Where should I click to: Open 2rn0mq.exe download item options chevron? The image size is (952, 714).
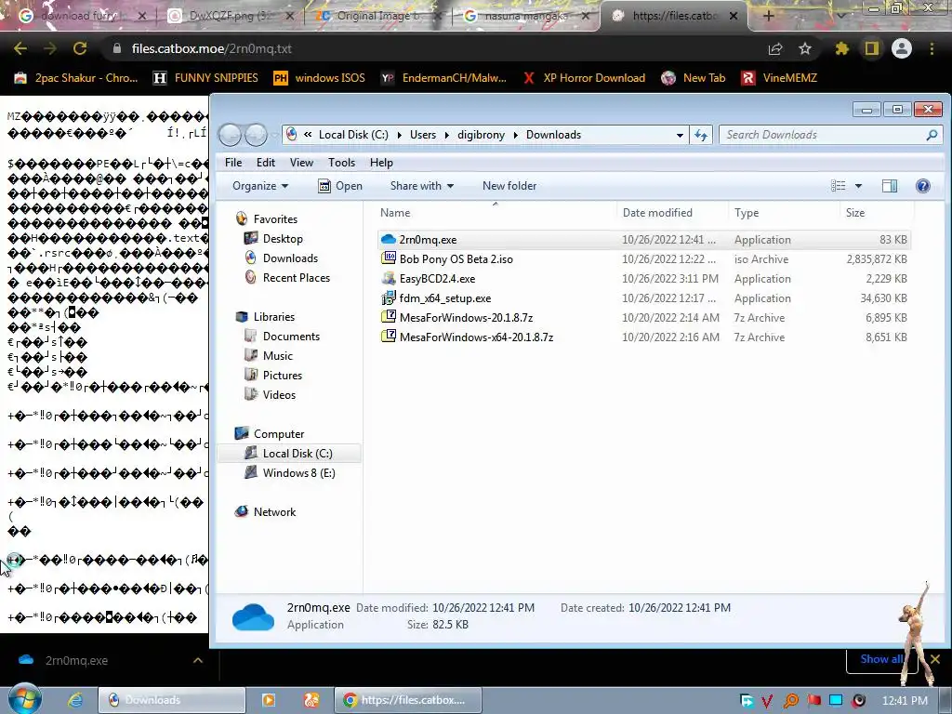tap(198, 660)
